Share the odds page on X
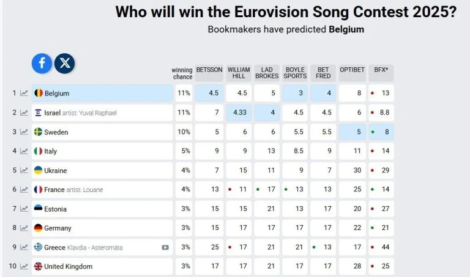 coord(64,63)
